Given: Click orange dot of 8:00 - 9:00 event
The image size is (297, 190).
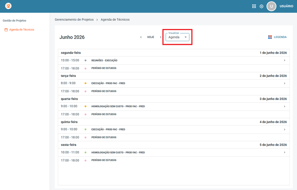Looking at the screenshot, I should point(86,83).
